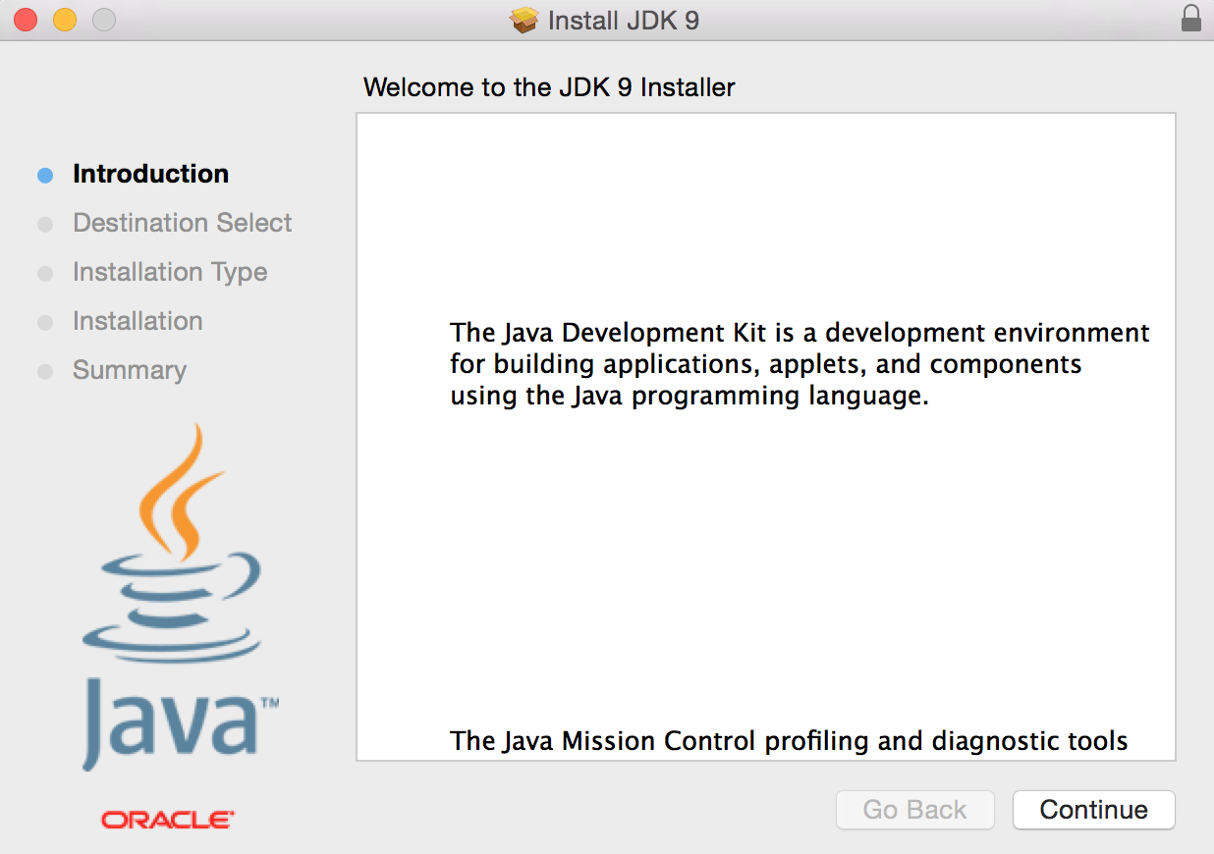
Task: Click the Installation step label
Action: coord(138,321)
